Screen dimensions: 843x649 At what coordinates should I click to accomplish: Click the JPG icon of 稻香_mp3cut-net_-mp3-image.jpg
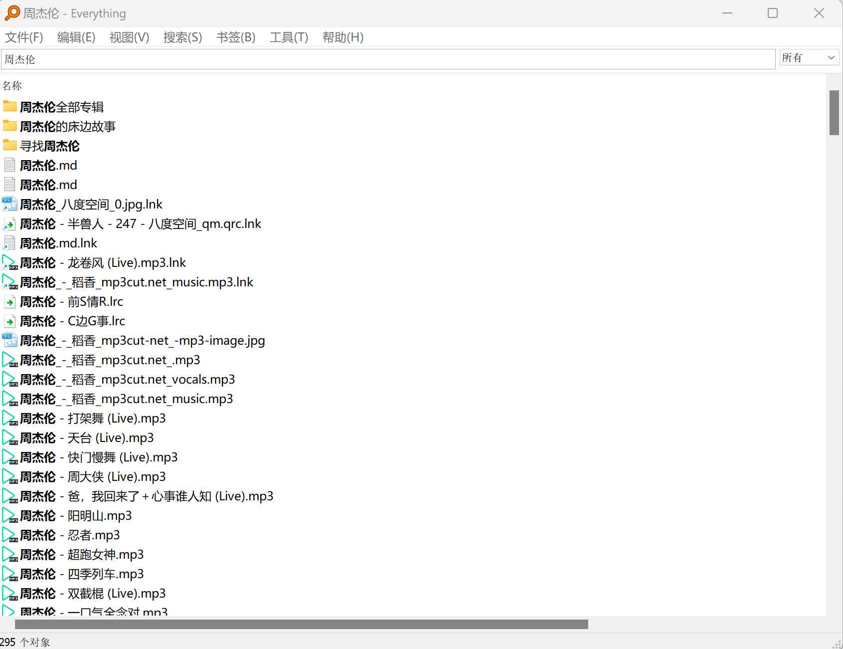pyautogui.click(x=9, y=340)
